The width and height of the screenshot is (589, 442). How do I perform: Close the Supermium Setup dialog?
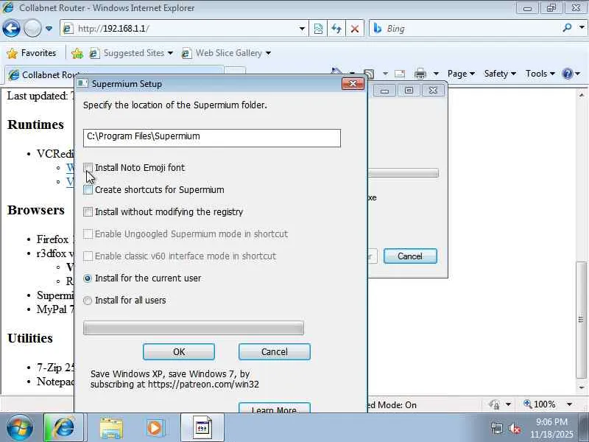(x=353, y=83)
